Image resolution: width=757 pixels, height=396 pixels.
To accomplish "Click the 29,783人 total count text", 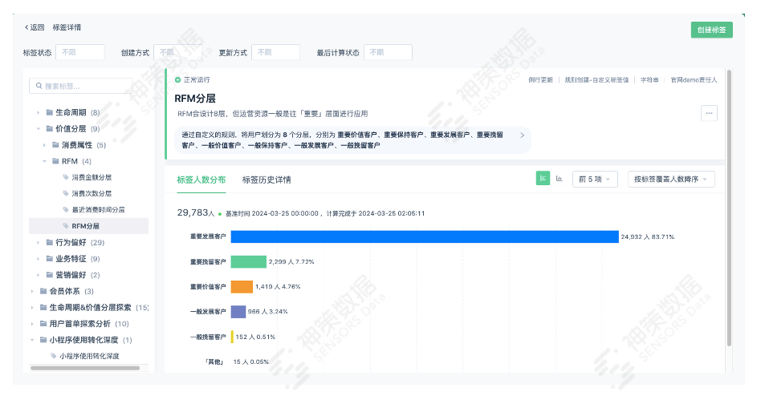I will coord(196,212).
